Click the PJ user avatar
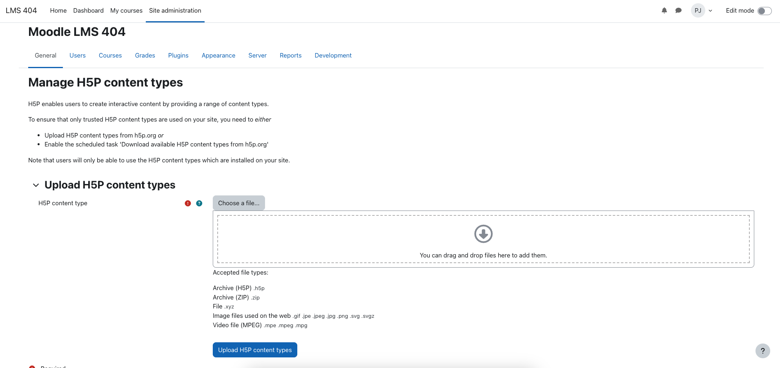Viewport: 780px width, 368px height. (698, 11)
